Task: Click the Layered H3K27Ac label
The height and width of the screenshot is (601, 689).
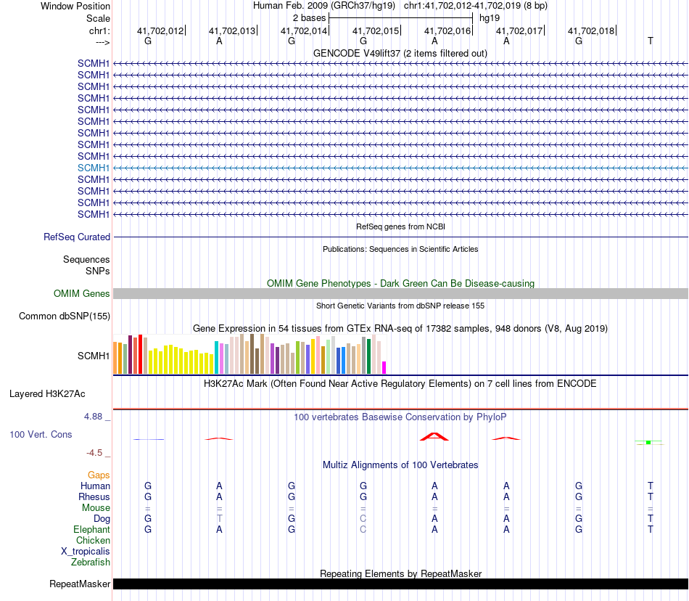Action: 47,394
